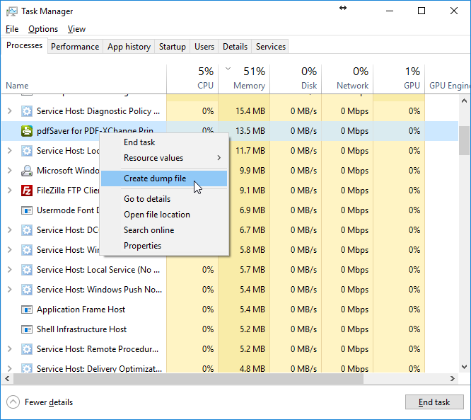Screen dimensions: 471x420
Task: Click the Application Frame Host icon
Action: coord(27,310)
